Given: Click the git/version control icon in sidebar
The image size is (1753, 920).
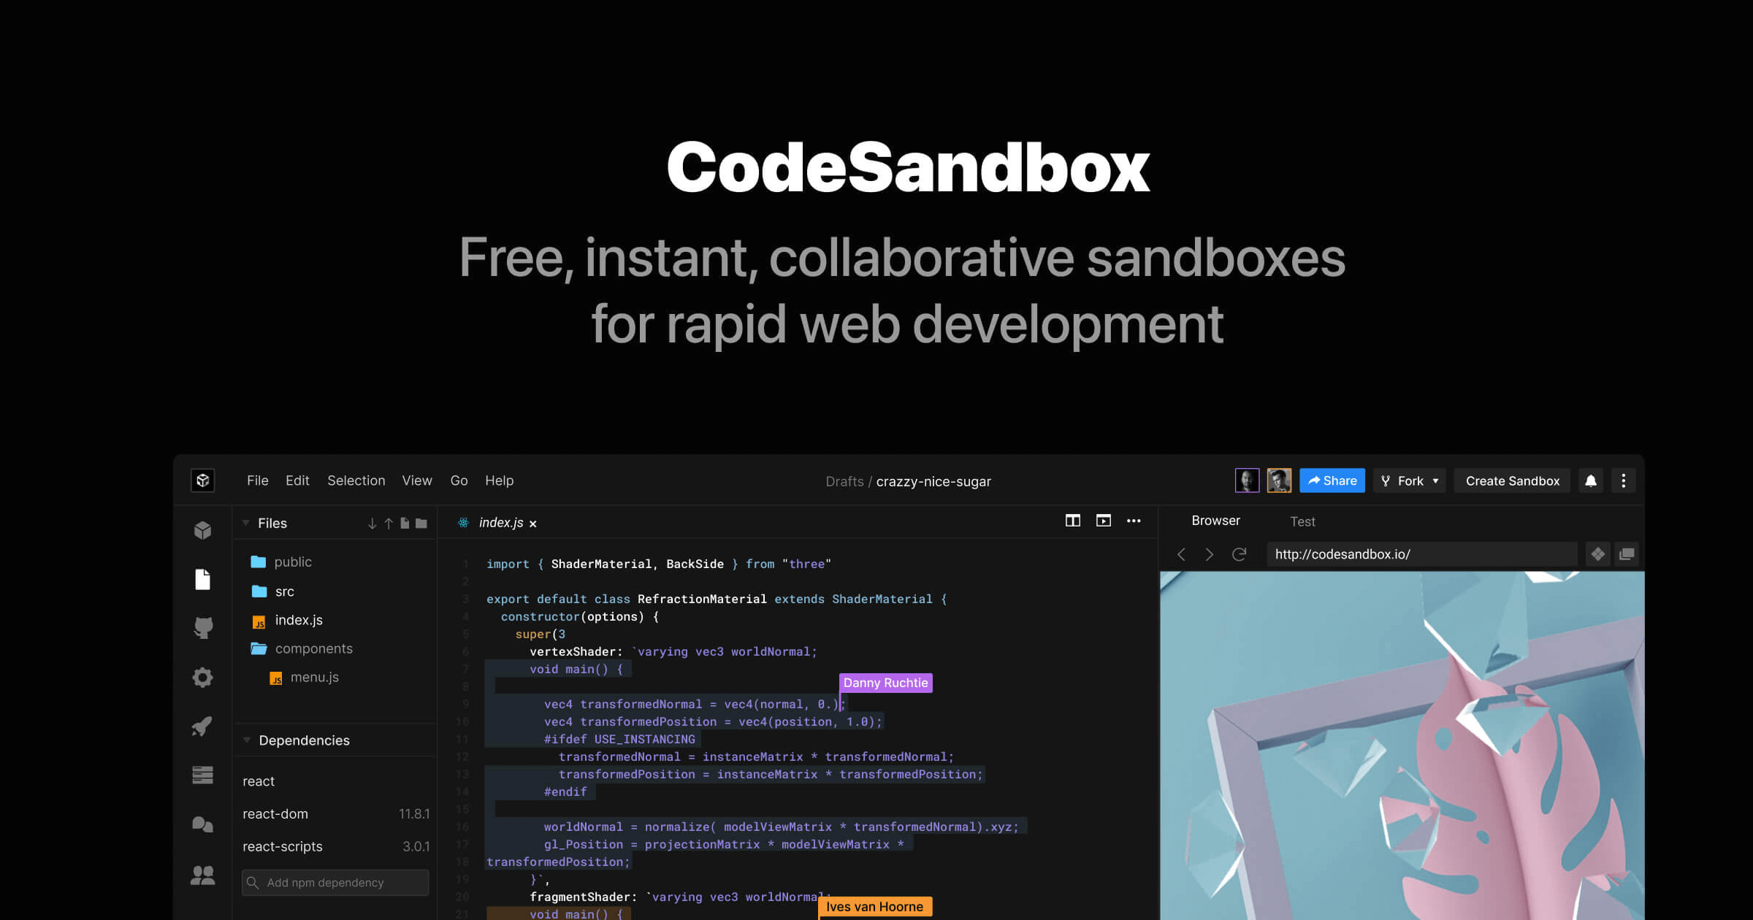Looking at the screenshot, I should (x=203, y=627).
